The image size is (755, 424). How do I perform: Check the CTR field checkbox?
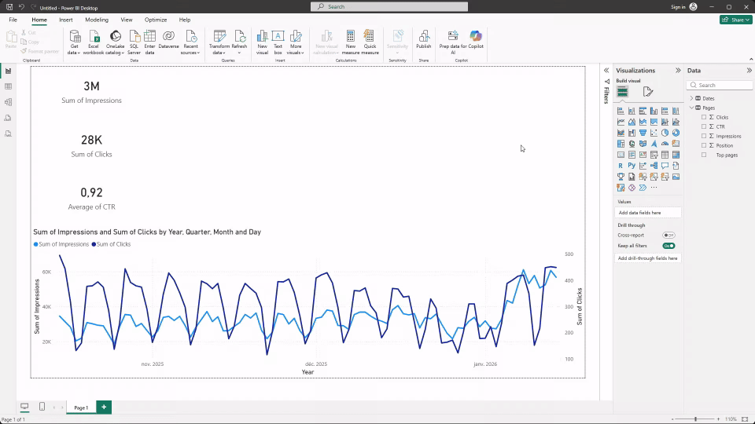[x=704, y=126]
